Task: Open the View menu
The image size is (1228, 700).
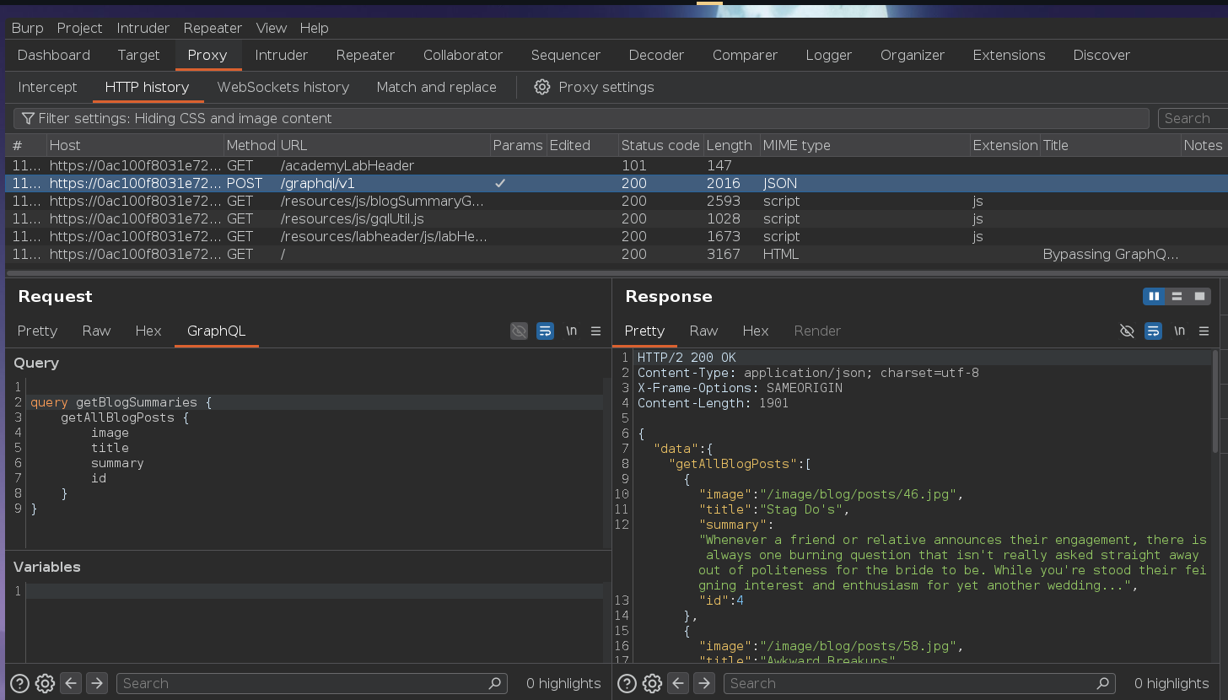Action: [x=272, y=28]
